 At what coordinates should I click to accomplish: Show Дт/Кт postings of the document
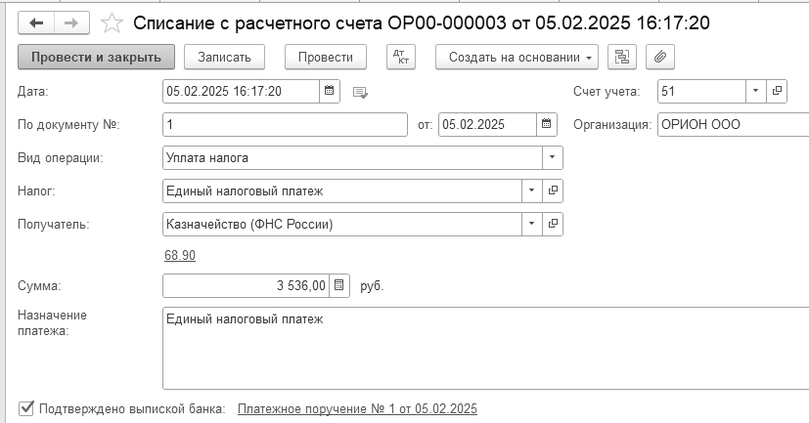point(401,58)
